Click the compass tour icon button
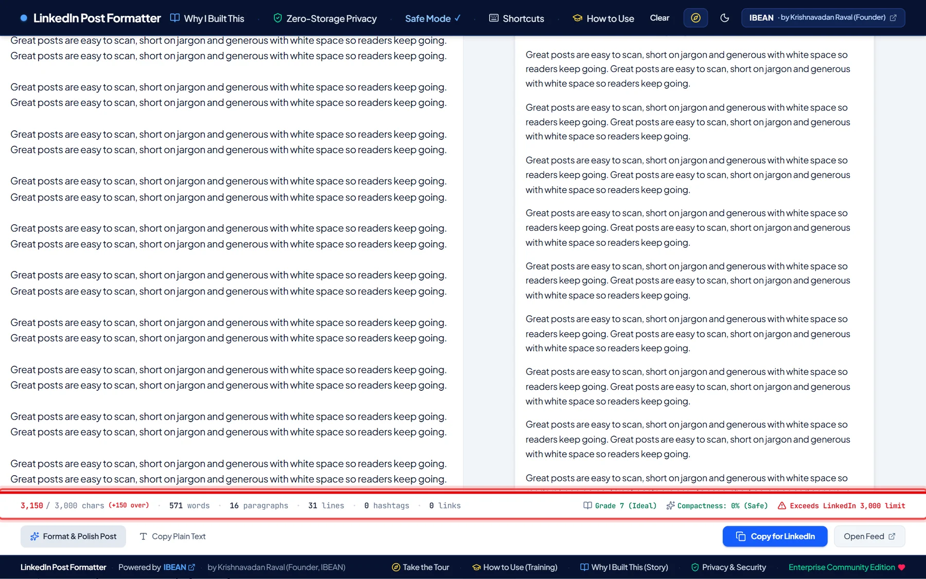926x579 pixels. pyautogui.click(x=696, y=18)
